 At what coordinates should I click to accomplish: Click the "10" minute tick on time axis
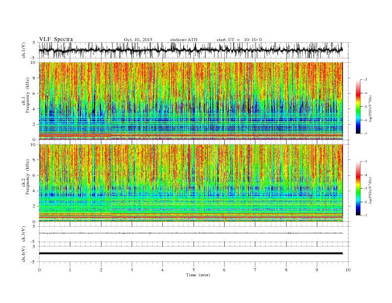point(348,270)
